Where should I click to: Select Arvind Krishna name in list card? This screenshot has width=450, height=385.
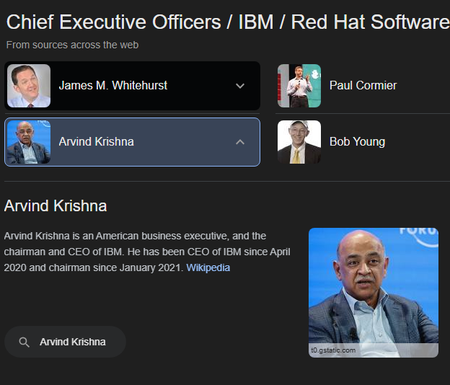point(96,142)
